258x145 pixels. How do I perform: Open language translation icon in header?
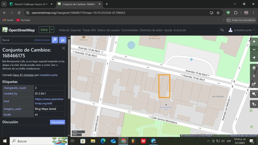coord(222,30)
